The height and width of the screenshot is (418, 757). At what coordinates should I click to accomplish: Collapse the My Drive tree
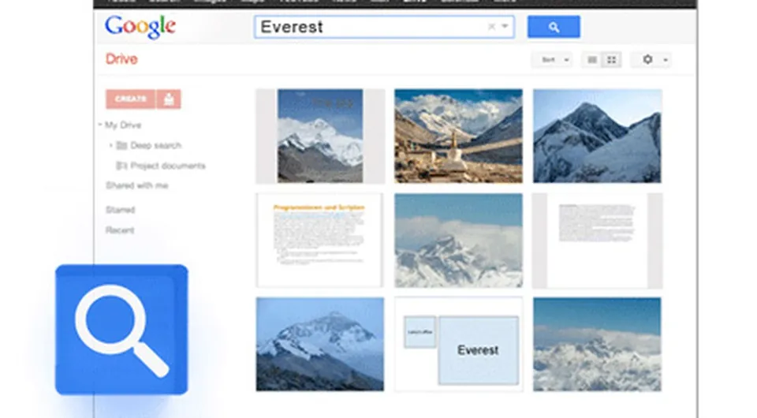pos(100,125)
